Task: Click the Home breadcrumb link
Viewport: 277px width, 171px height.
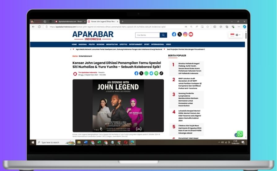Action: (75, 56)
